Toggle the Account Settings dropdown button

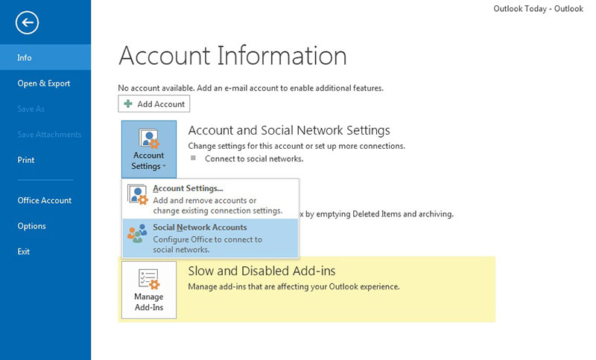pos(149,149)
